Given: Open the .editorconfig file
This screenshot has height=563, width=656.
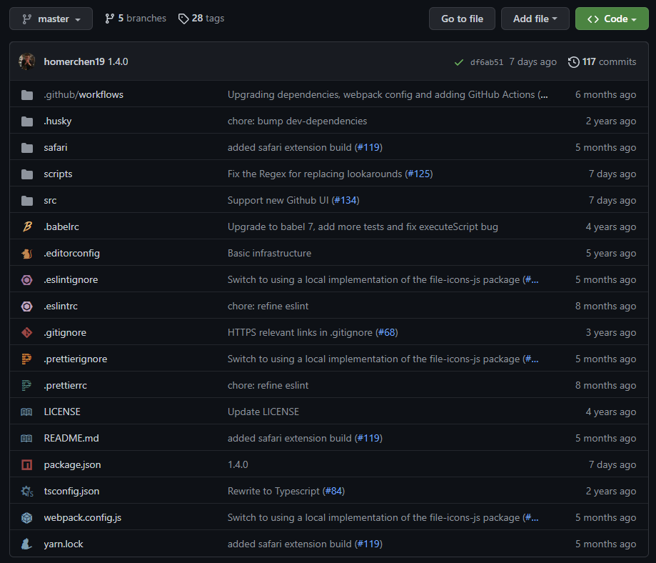Looking at the screenshot, I should pos(72,253).
